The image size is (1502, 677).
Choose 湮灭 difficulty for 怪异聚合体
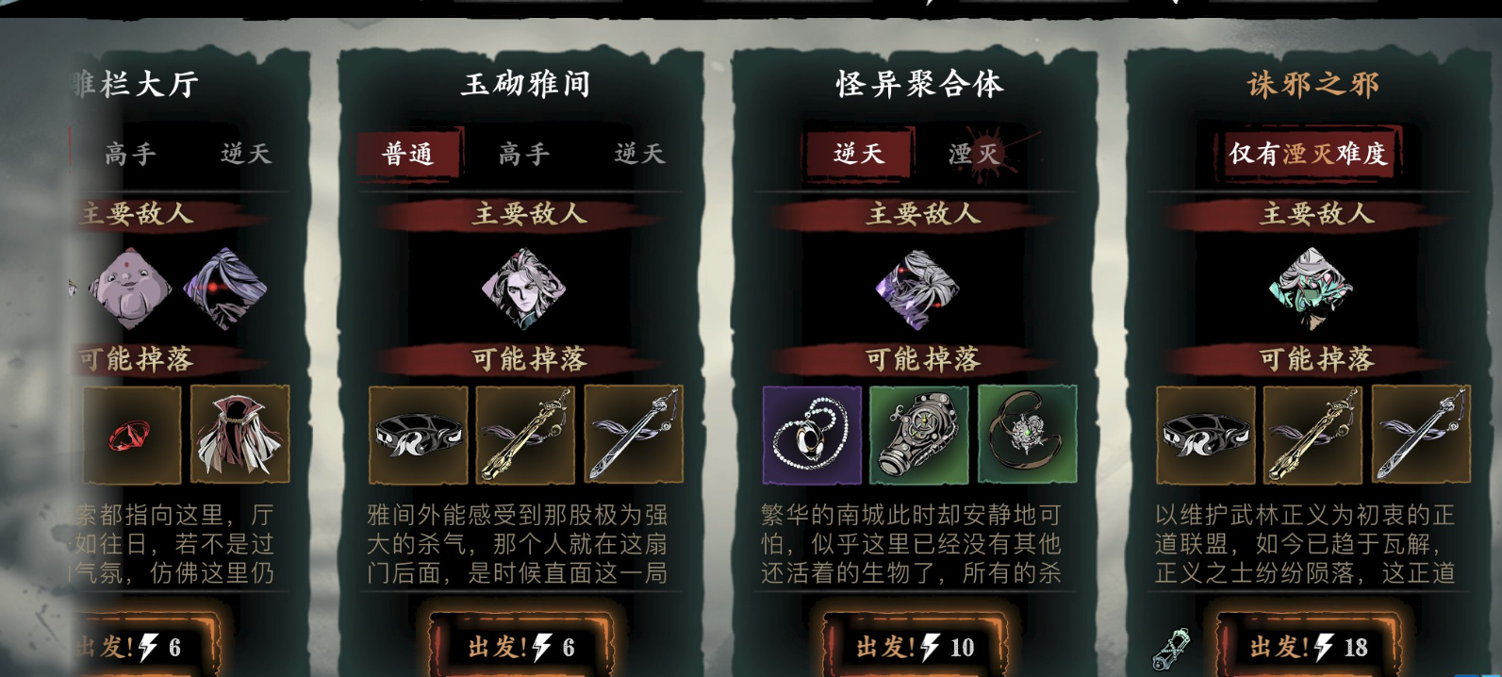(x=974, y=153)
